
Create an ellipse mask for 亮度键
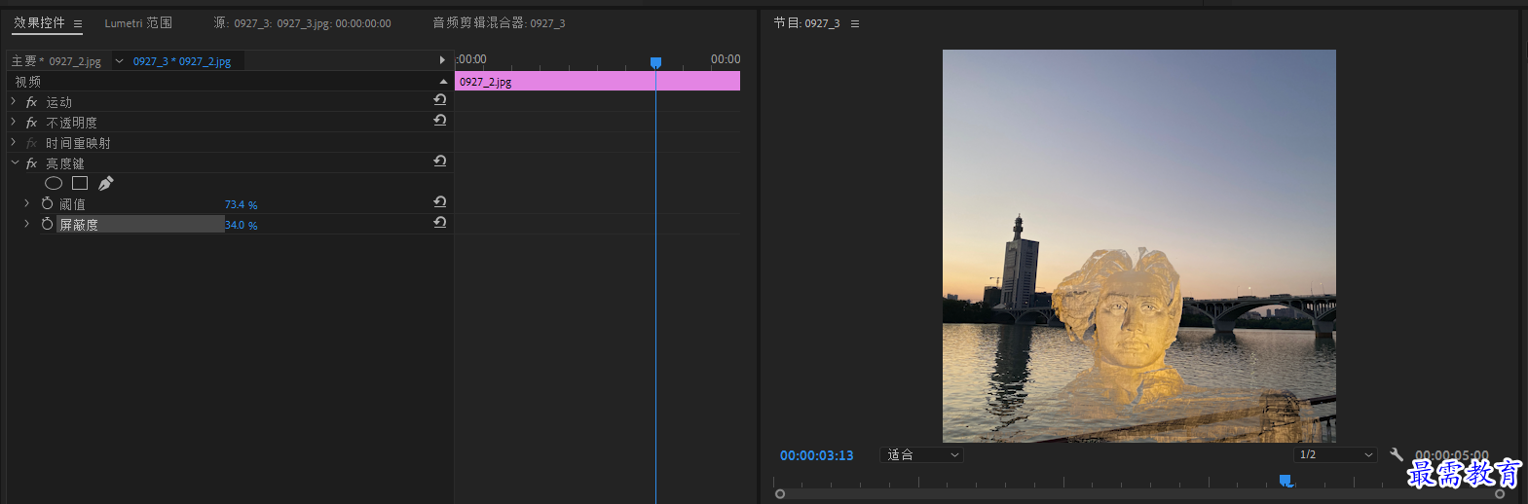pos(54,183)
